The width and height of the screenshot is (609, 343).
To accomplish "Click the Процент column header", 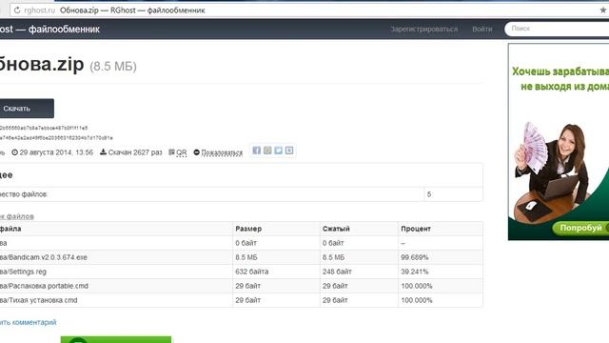I will [416, 229].
